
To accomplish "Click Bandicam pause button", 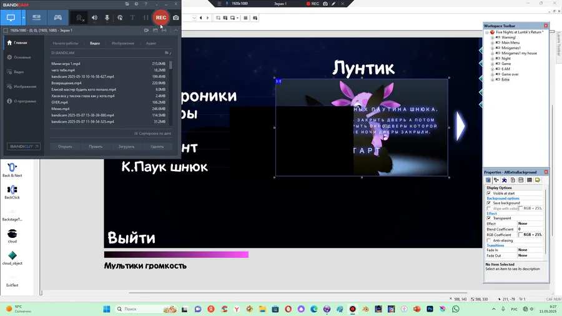I will click(x=145, y=17).
